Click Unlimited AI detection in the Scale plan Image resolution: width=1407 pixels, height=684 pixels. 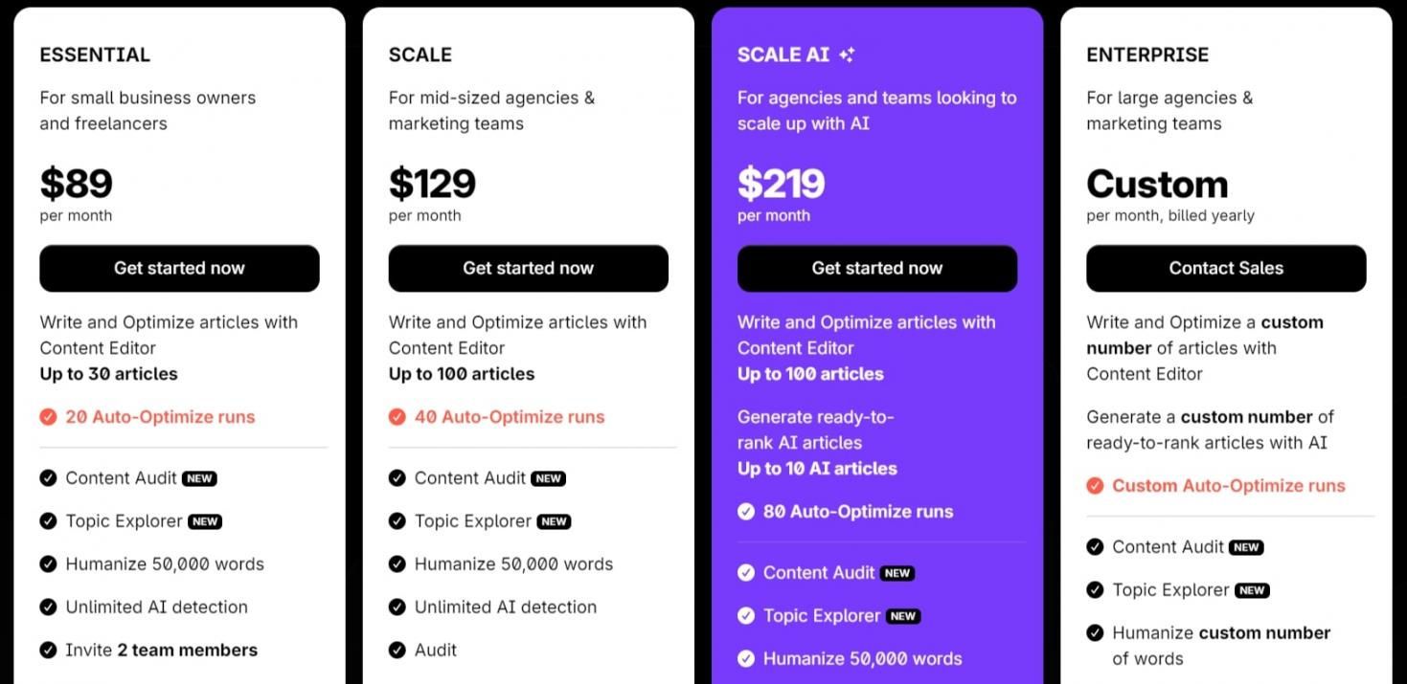pyautogui.click(x=505, y=607)
